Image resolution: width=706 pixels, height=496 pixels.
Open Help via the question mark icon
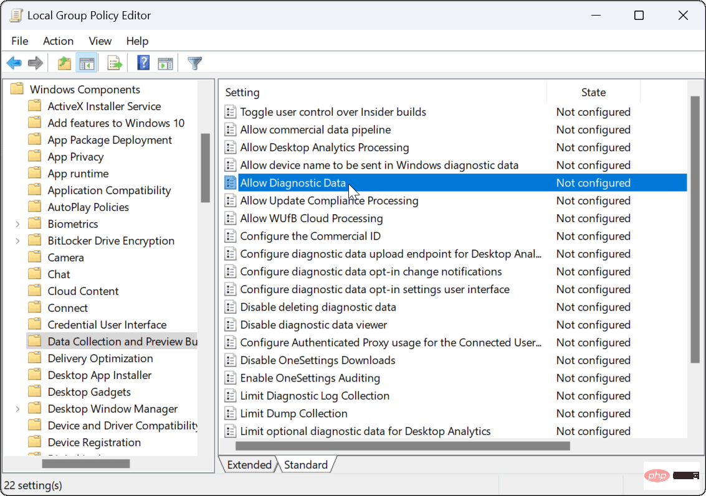point(143,63)
